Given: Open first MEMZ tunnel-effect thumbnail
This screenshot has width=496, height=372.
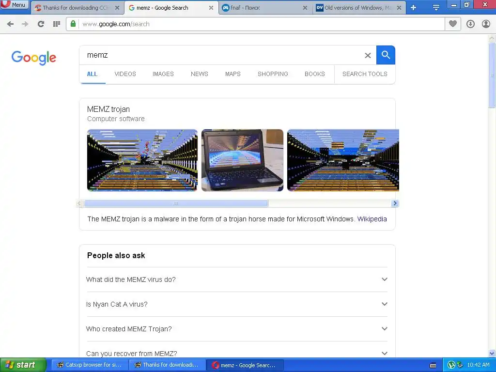Looking at the screenshot, I should tap(142, 160).
